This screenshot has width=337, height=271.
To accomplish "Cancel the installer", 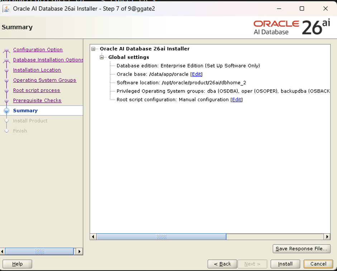I will (x=318, y=264).
